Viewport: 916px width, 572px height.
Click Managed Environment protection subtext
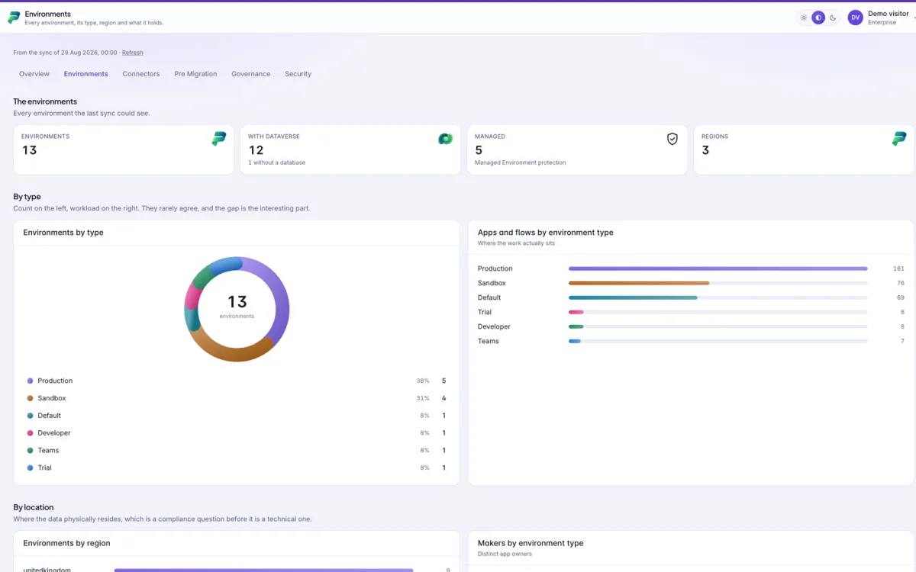point(520,162)
